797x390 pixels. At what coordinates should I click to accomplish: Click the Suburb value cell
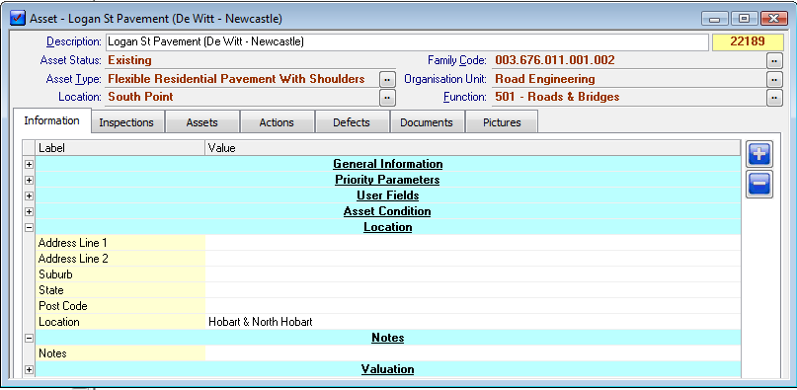coord(473,274)
